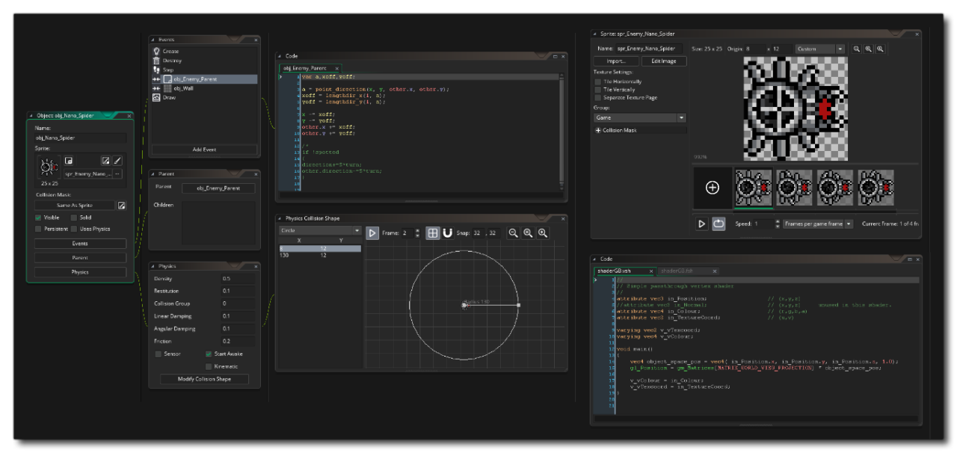Enable snapping with the magnet icon
Image resolution: width=957 pixels, height=453 pixels.
click(449, 232)
